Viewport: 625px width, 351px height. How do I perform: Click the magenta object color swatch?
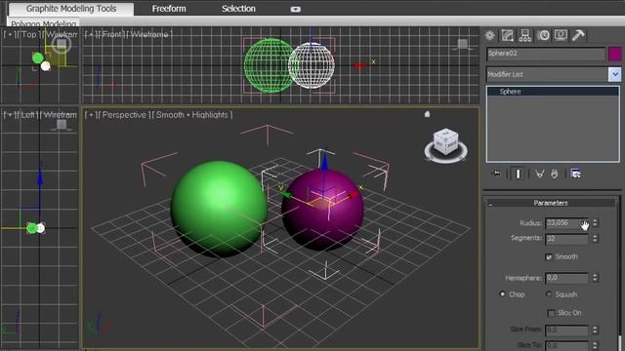coord(614,55)
